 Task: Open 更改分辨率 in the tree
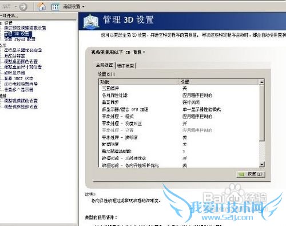(x=14, y=56)
